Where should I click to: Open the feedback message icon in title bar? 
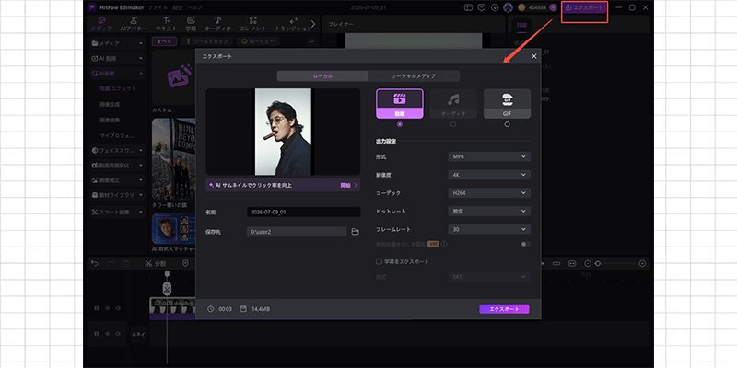coord(481,7)
